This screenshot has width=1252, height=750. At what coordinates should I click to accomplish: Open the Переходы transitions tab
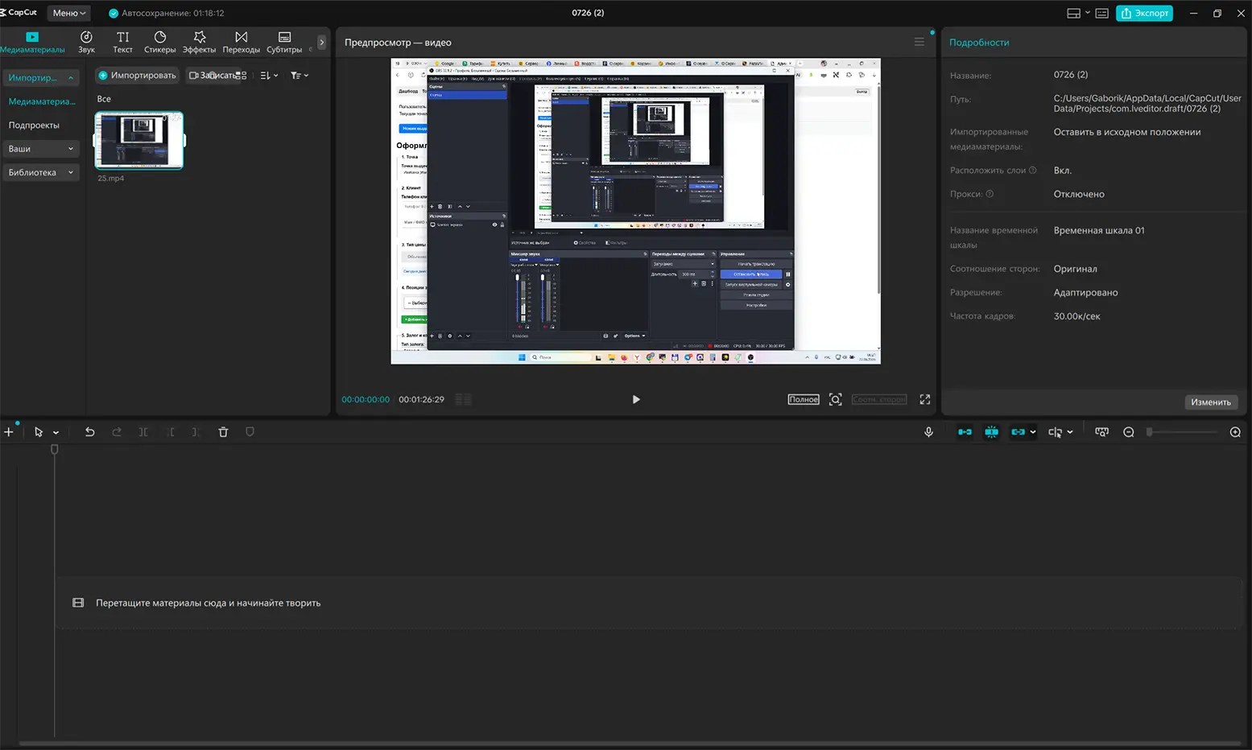click(242, 43)
